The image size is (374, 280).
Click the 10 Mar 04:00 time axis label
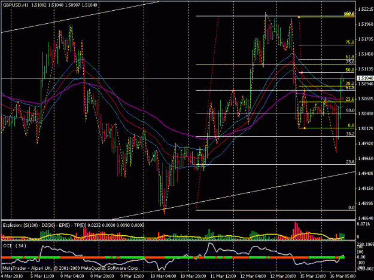point(163,276)
